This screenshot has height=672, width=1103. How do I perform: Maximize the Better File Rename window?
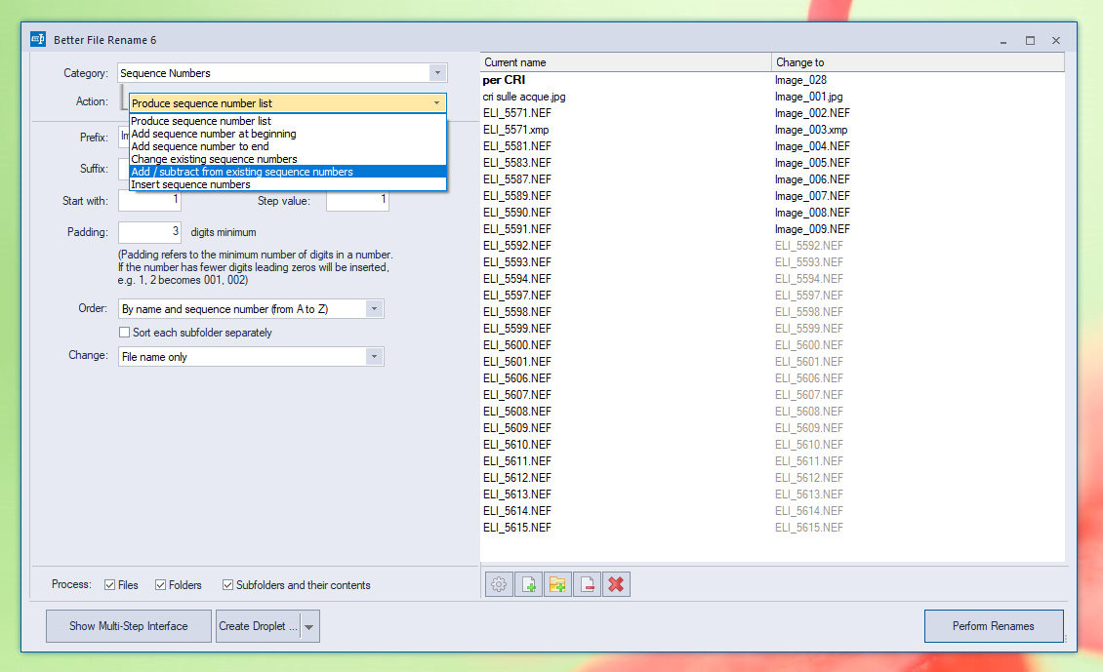(1030, 40)
